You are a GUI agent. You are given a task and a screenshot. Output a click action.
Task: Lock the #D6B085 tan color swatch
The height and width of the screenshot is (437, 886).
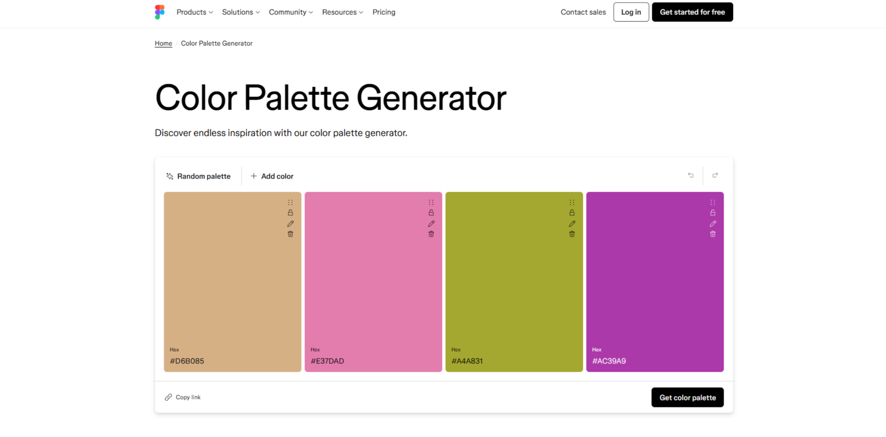point(290,213)
